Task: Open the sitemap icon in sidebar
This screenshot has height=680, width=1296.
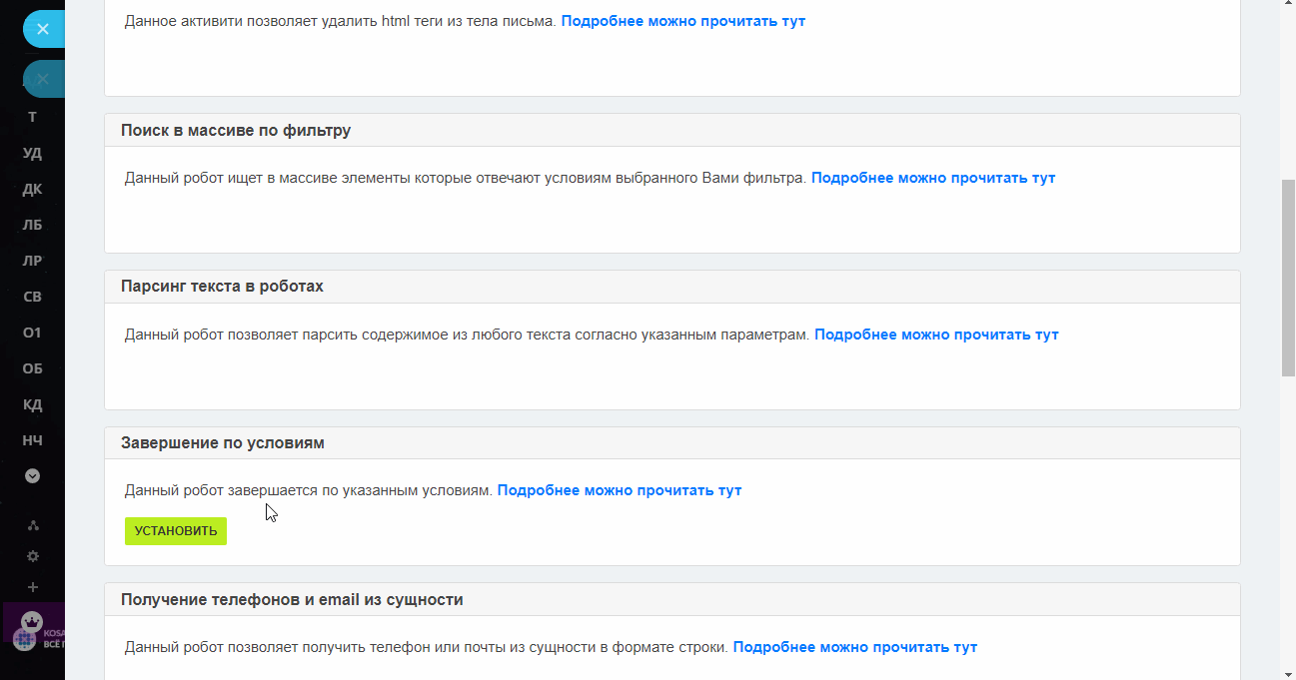Action: click(33, 525)
